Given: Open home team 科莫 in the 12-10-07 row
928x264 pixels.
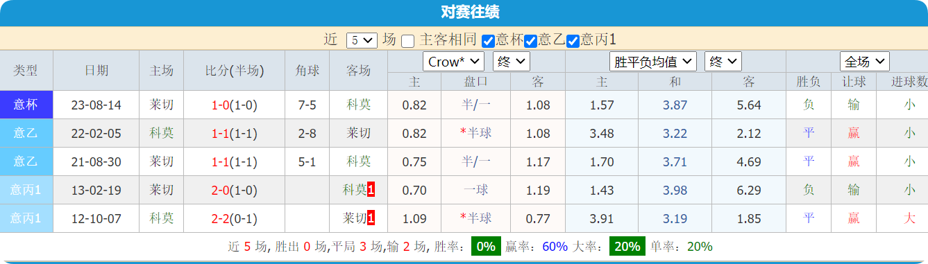Looking at the screenshot, I should [162, 219].
